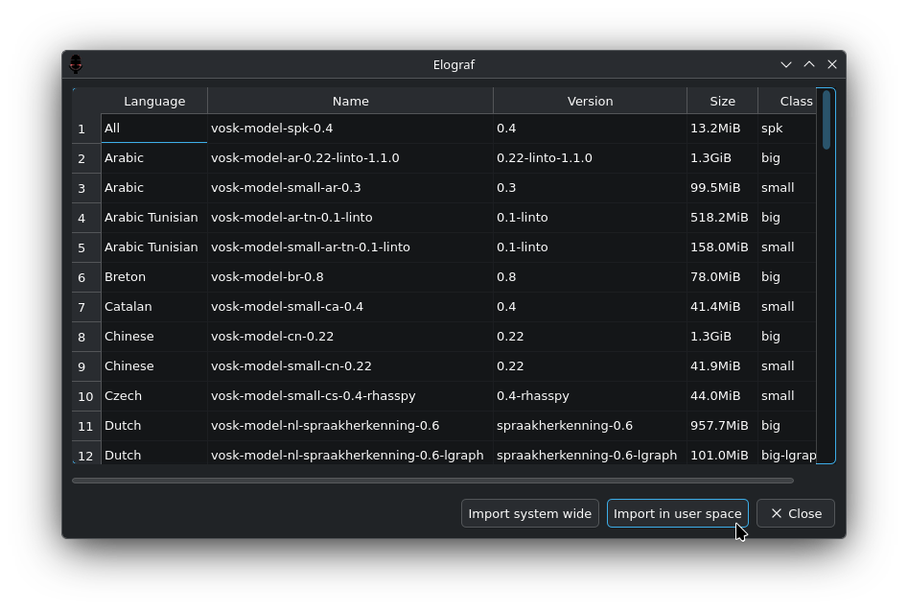The height and width of the screenshot is (612, 908).
Task: Click the Elograf microphone icon in titlebar
Action: (x=76, y=64)
